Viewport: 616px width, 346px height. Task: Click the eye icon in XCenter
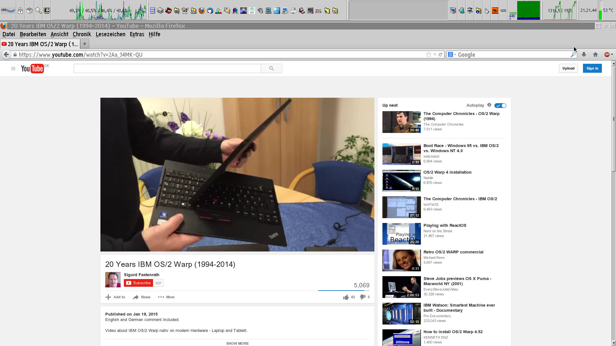(x=470, y=11)
